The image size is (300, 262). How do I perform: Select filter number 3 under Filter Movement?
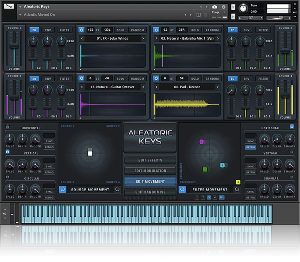(x=209, y=197)
